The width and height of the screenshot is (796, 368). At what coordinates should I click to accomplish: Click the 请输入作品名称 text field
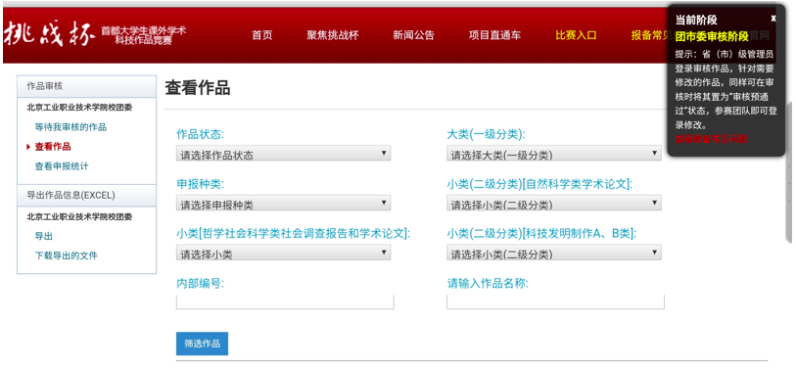pos(555,301)
